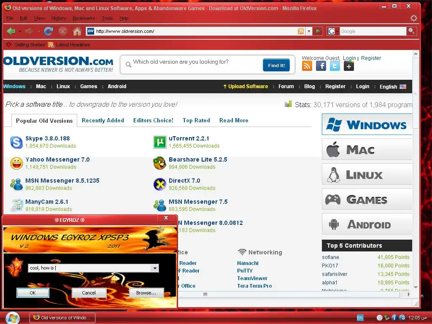432x324 pixels.
Task: Click the Windows Start orb
Action: tap(12, 318)
